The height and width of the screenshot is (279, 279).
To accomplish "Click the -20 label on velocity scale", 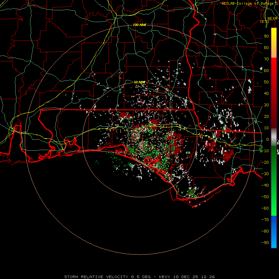I will click(x=265, y=162).
